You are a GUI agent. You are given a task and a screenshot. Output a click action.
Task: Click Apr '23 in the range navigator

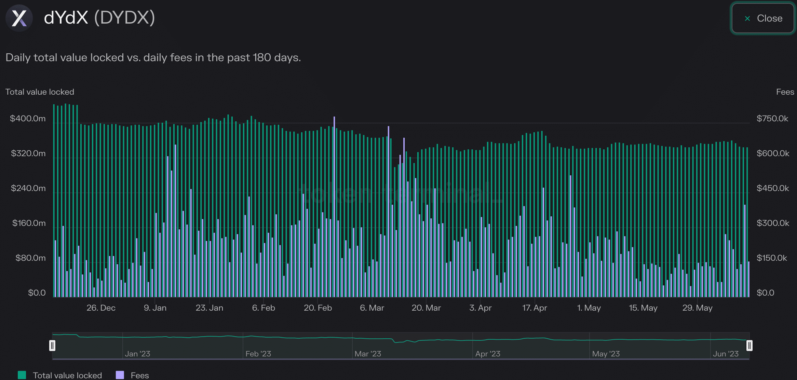[x=488, y=354]
